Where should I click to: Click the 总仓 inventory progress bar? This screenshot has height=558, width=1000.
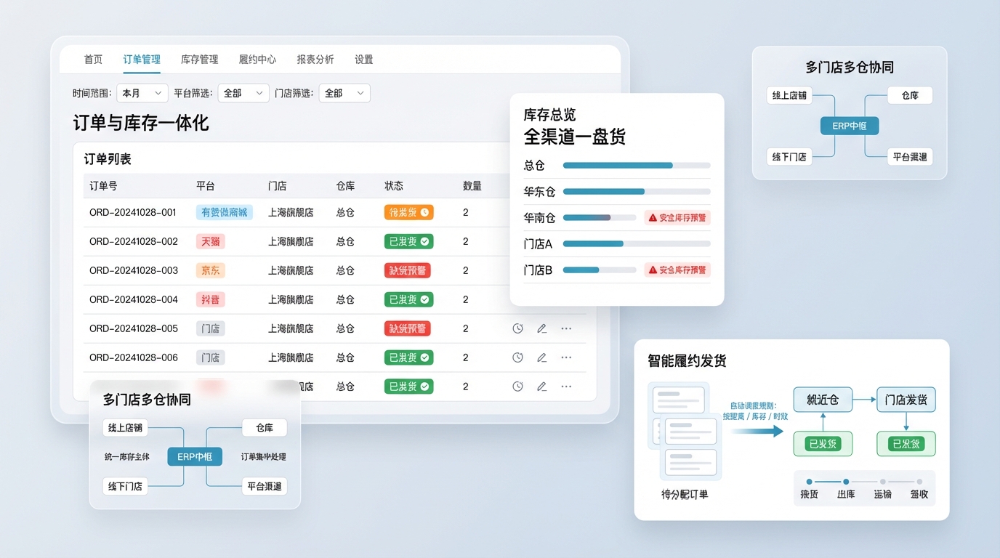(636, 165)
